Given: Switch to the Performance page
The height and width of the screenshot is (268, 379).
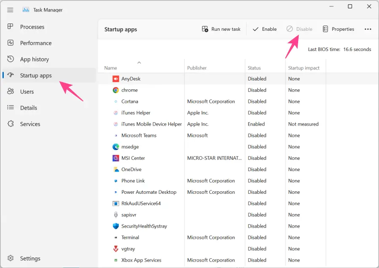Looking at the screenshot, I should (49, 43).
